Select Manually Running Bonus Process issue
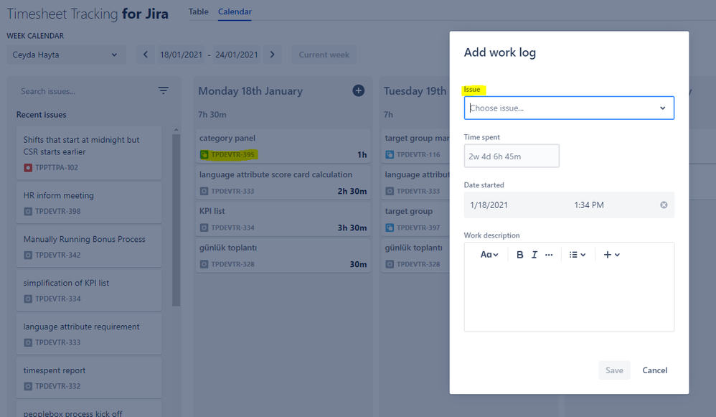This screenshot has height=417, width=716. click(x=89, y=247)
